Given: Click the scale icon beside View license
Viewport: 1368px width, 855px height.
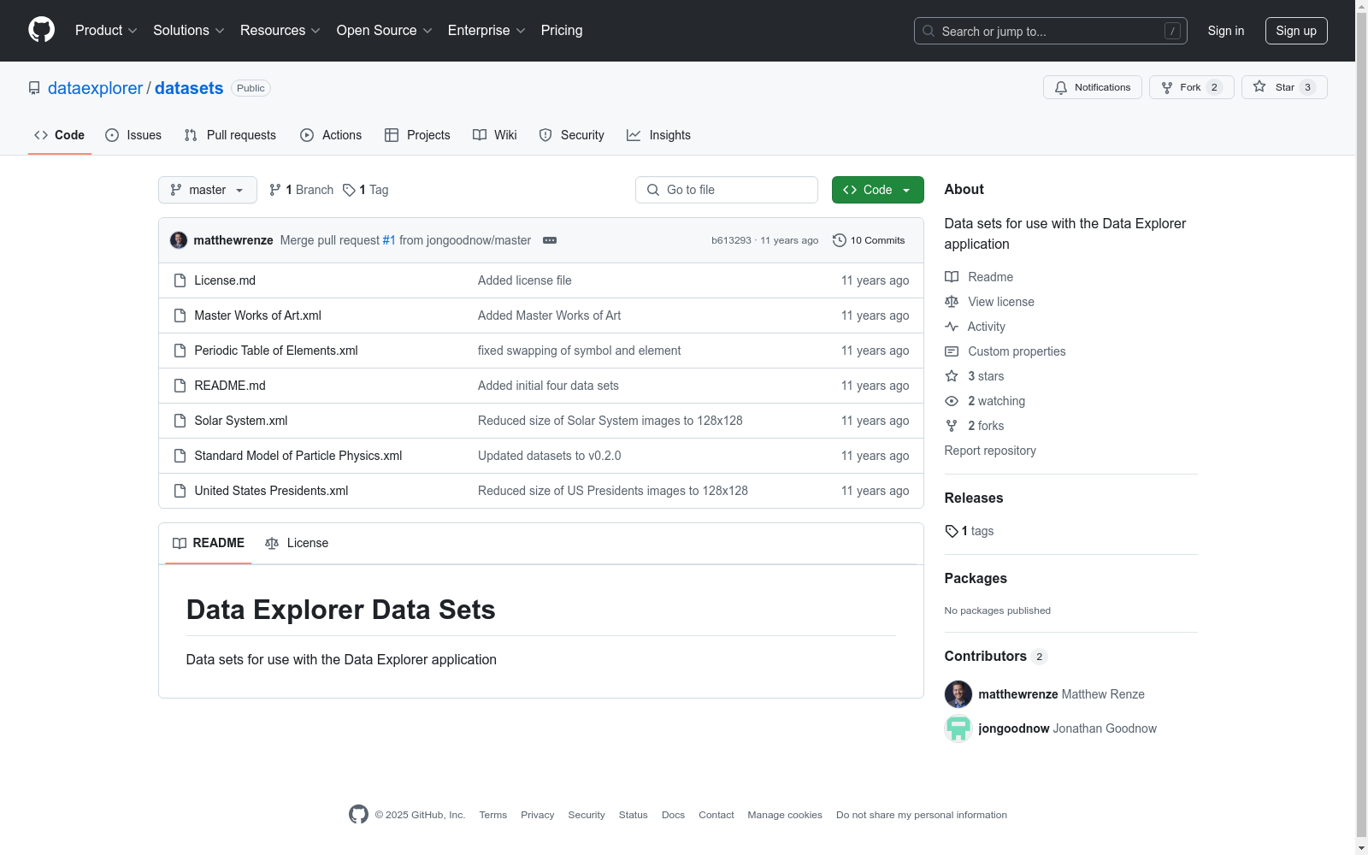Looking at the screenshot, I should point(952,302).
